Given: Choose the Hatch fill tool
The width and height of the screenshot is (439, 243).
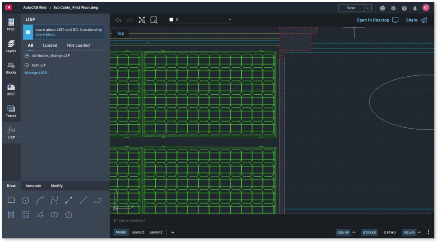Looking at the screenshot, I should click(11, 215).
